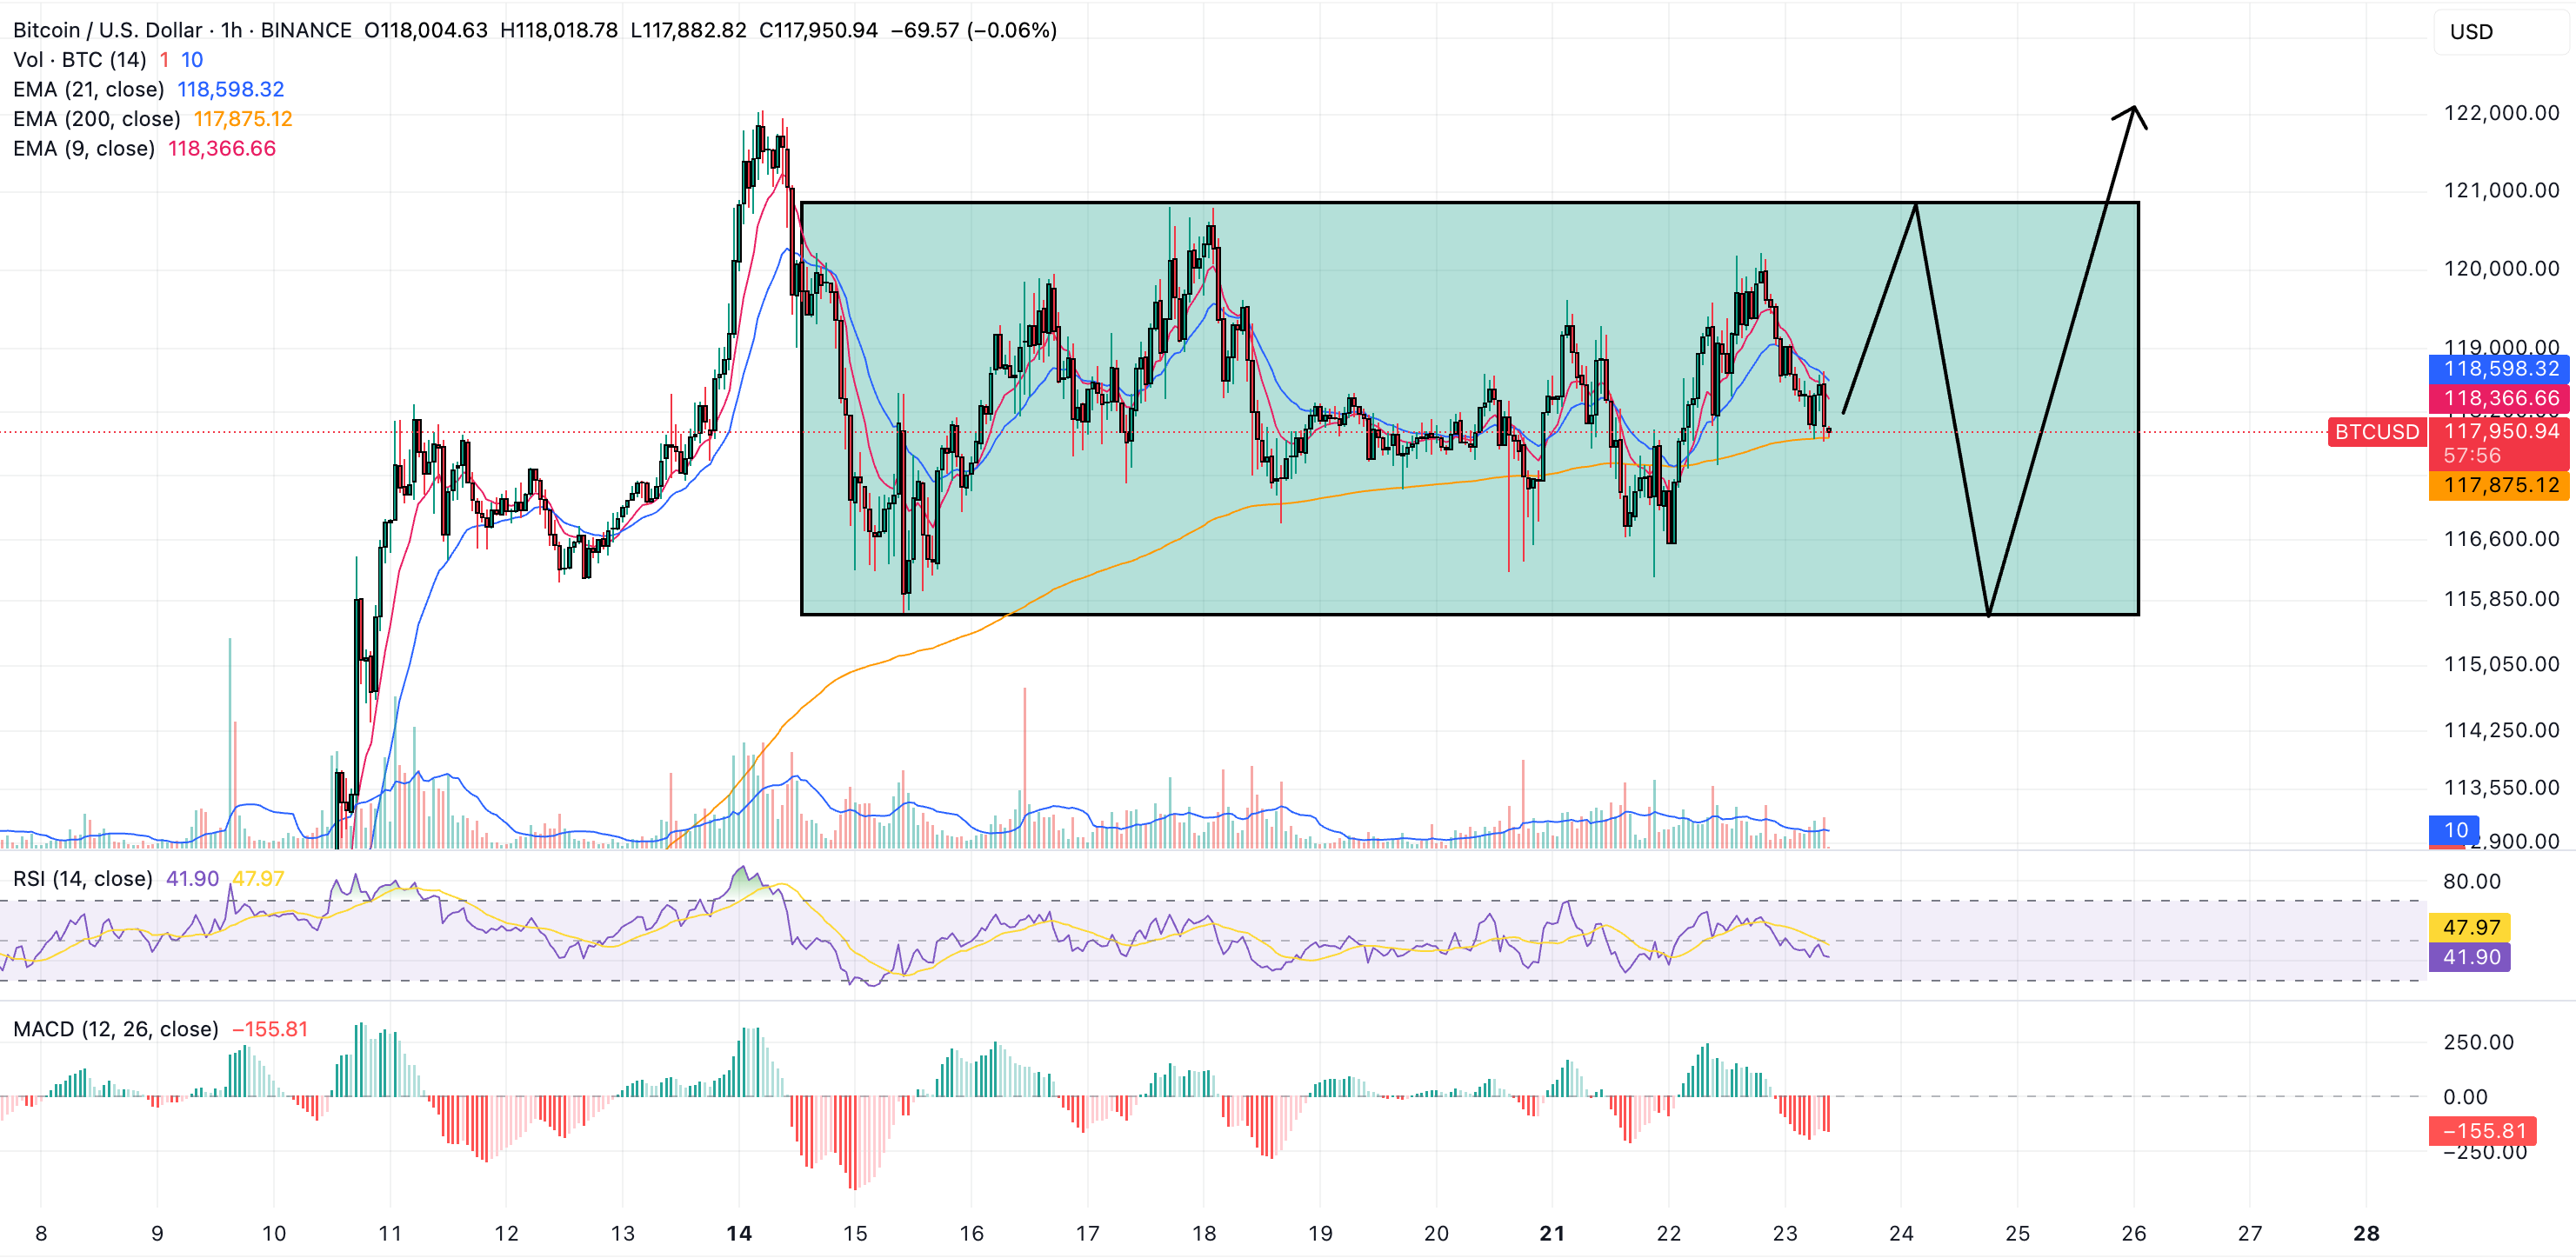The image size is (2576, 1258).
Task: Click the purple RSI value tag 41.90
Action: tap(2470, 957)
